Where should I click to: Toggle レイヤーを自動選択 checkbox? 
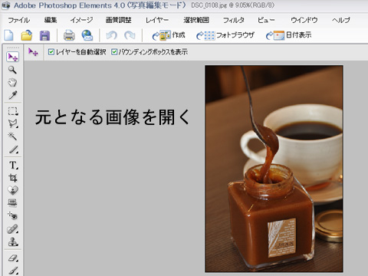pyautogui.click(x=51, y=52)
